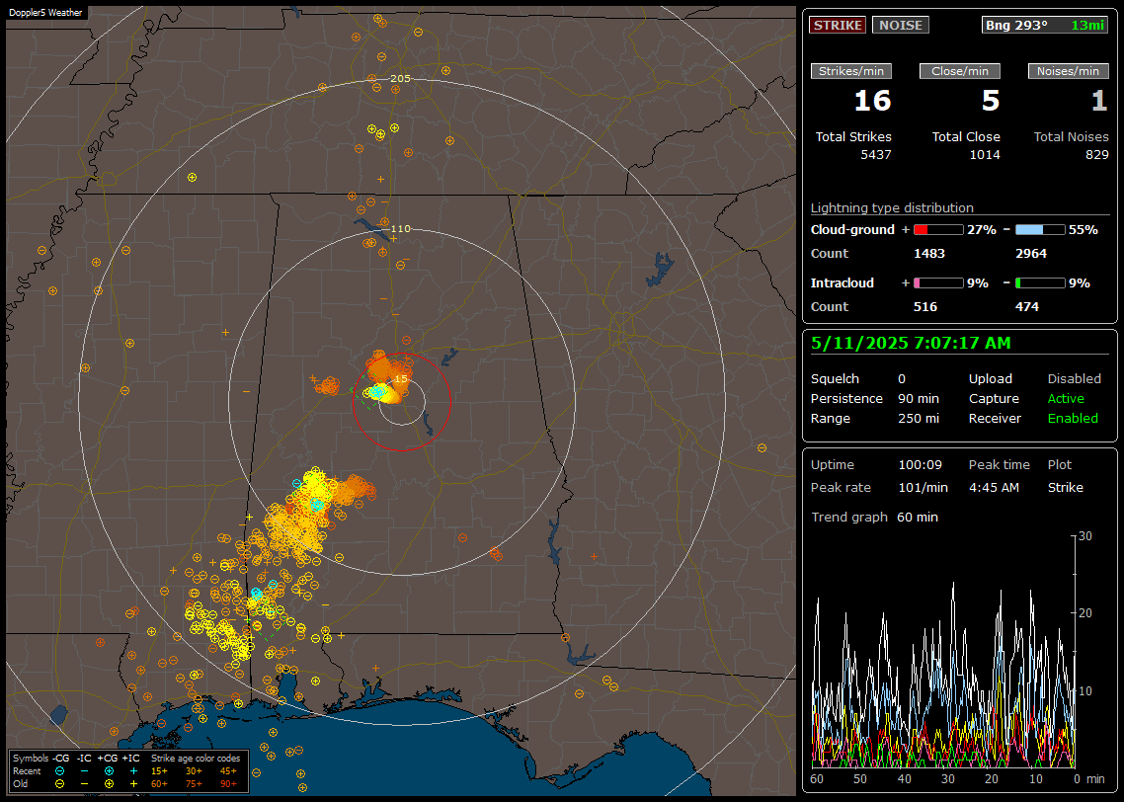Click the positive intracloud 9% pink bar

coord(938,283)
